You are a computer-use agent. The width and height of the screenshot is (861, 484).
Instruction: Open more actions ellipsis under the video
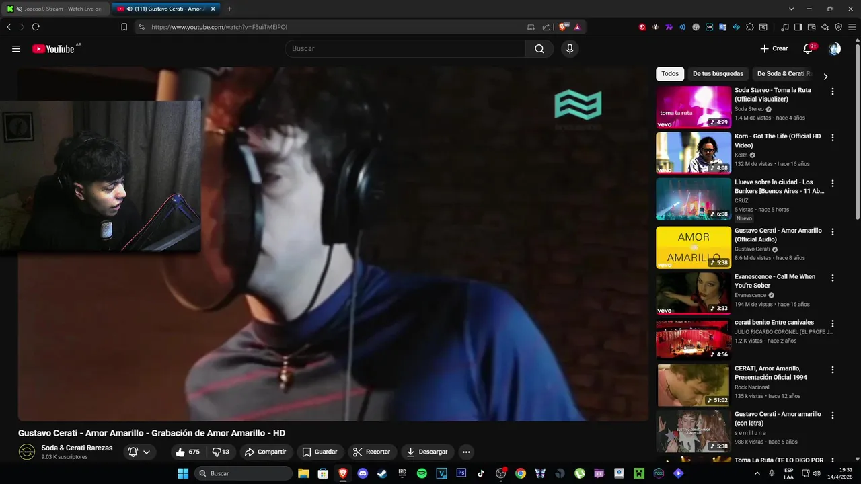tap(466, 452)
